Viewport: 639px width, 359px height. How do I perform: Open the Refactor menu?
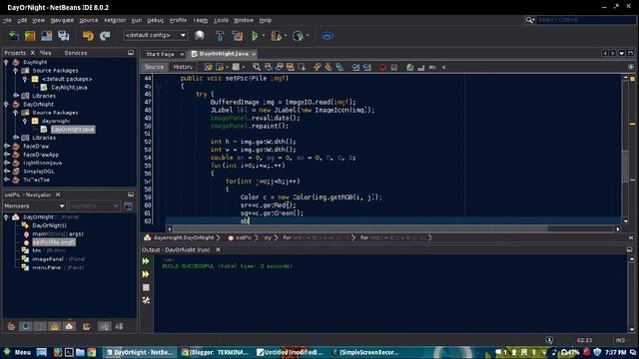click(115, 20)
